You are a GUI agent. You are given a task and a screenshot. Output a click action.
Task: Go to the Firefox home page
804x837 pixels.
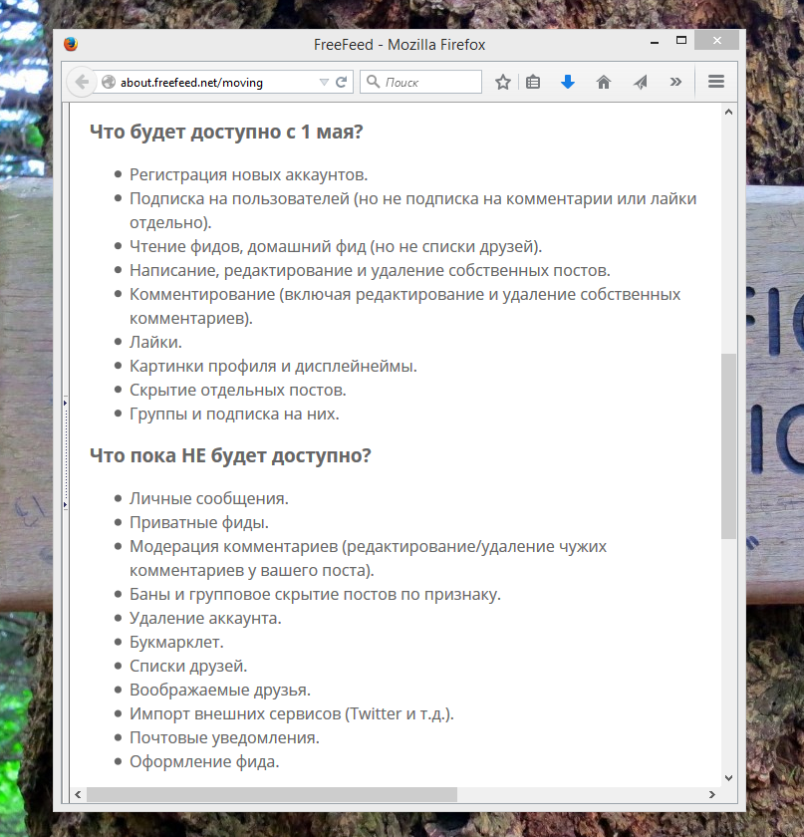[604, 82]
